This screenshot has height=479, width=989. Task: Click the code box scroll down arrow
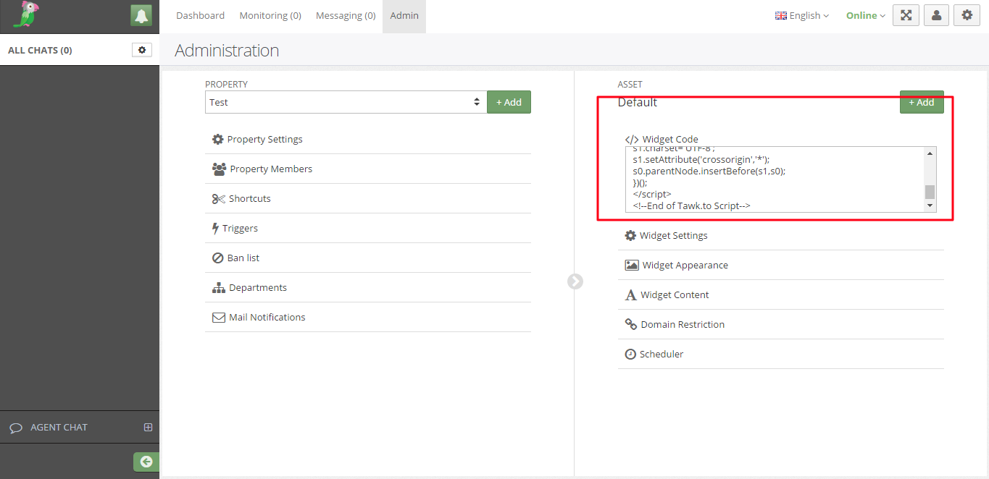[930, 206]
